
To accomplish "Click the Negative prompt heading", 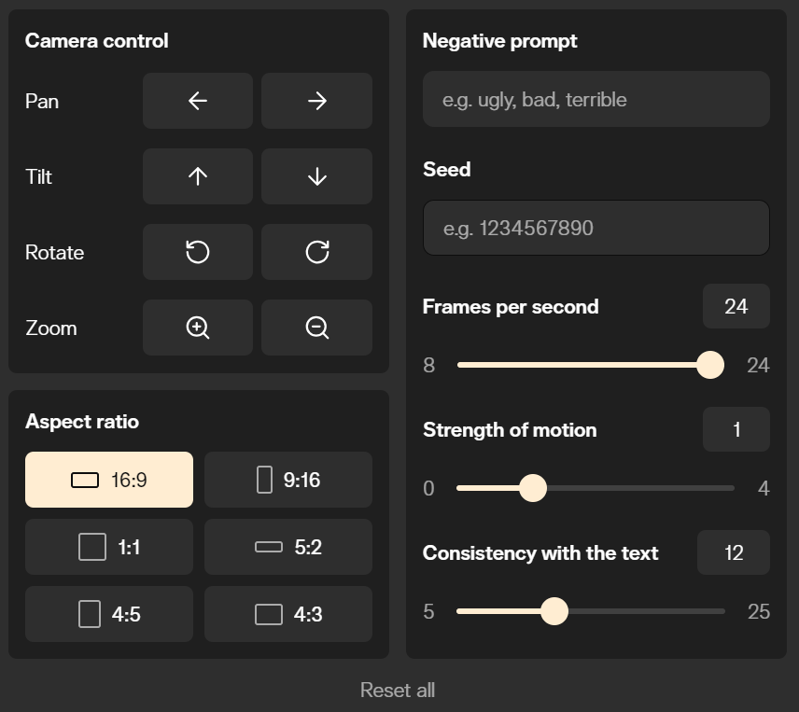I will point(500,41).
